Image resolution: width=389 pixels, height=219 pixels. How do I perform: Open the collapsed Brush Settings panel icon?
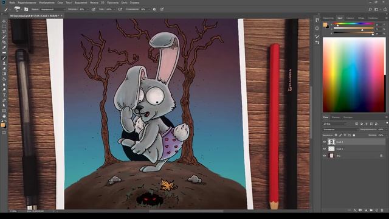click(317, 42)
